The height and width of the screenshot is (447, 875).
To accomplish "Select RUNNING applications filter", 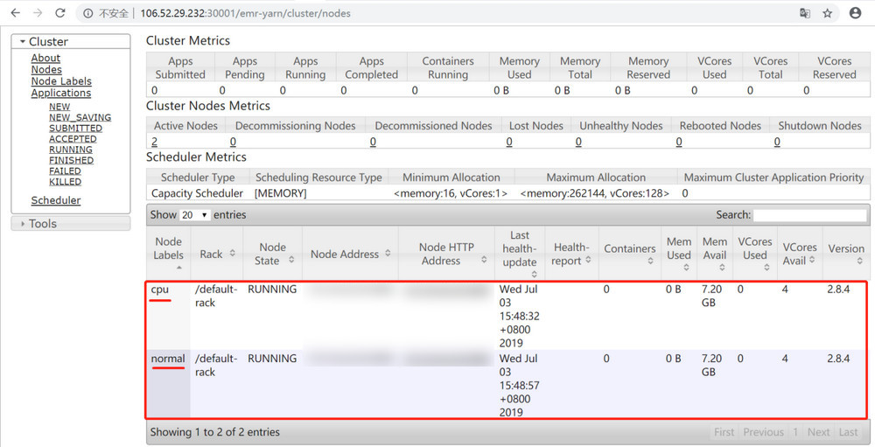I will click(x=71, y=150).
